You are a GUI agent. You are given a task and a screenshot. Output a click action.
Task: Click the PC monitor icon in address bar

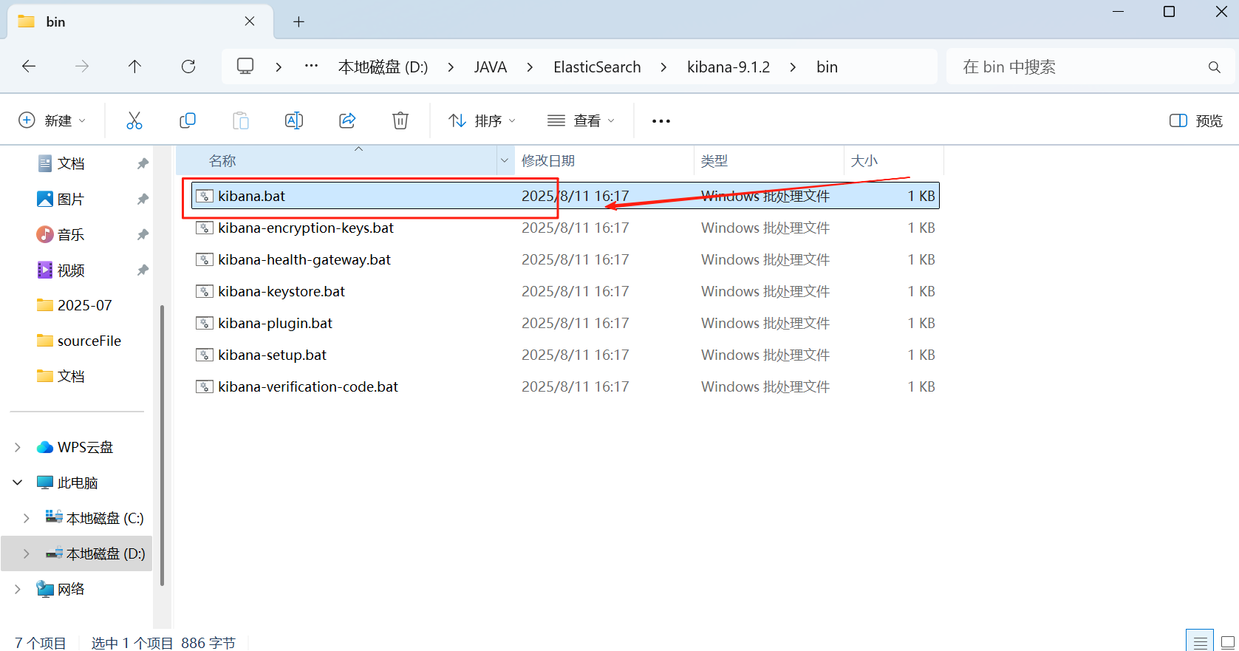click(x=245, y=67)
